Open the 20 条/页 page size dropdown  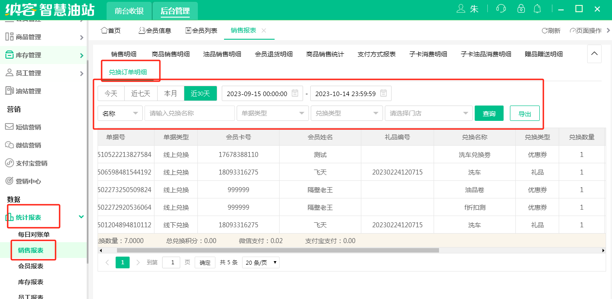pos(261,262)
